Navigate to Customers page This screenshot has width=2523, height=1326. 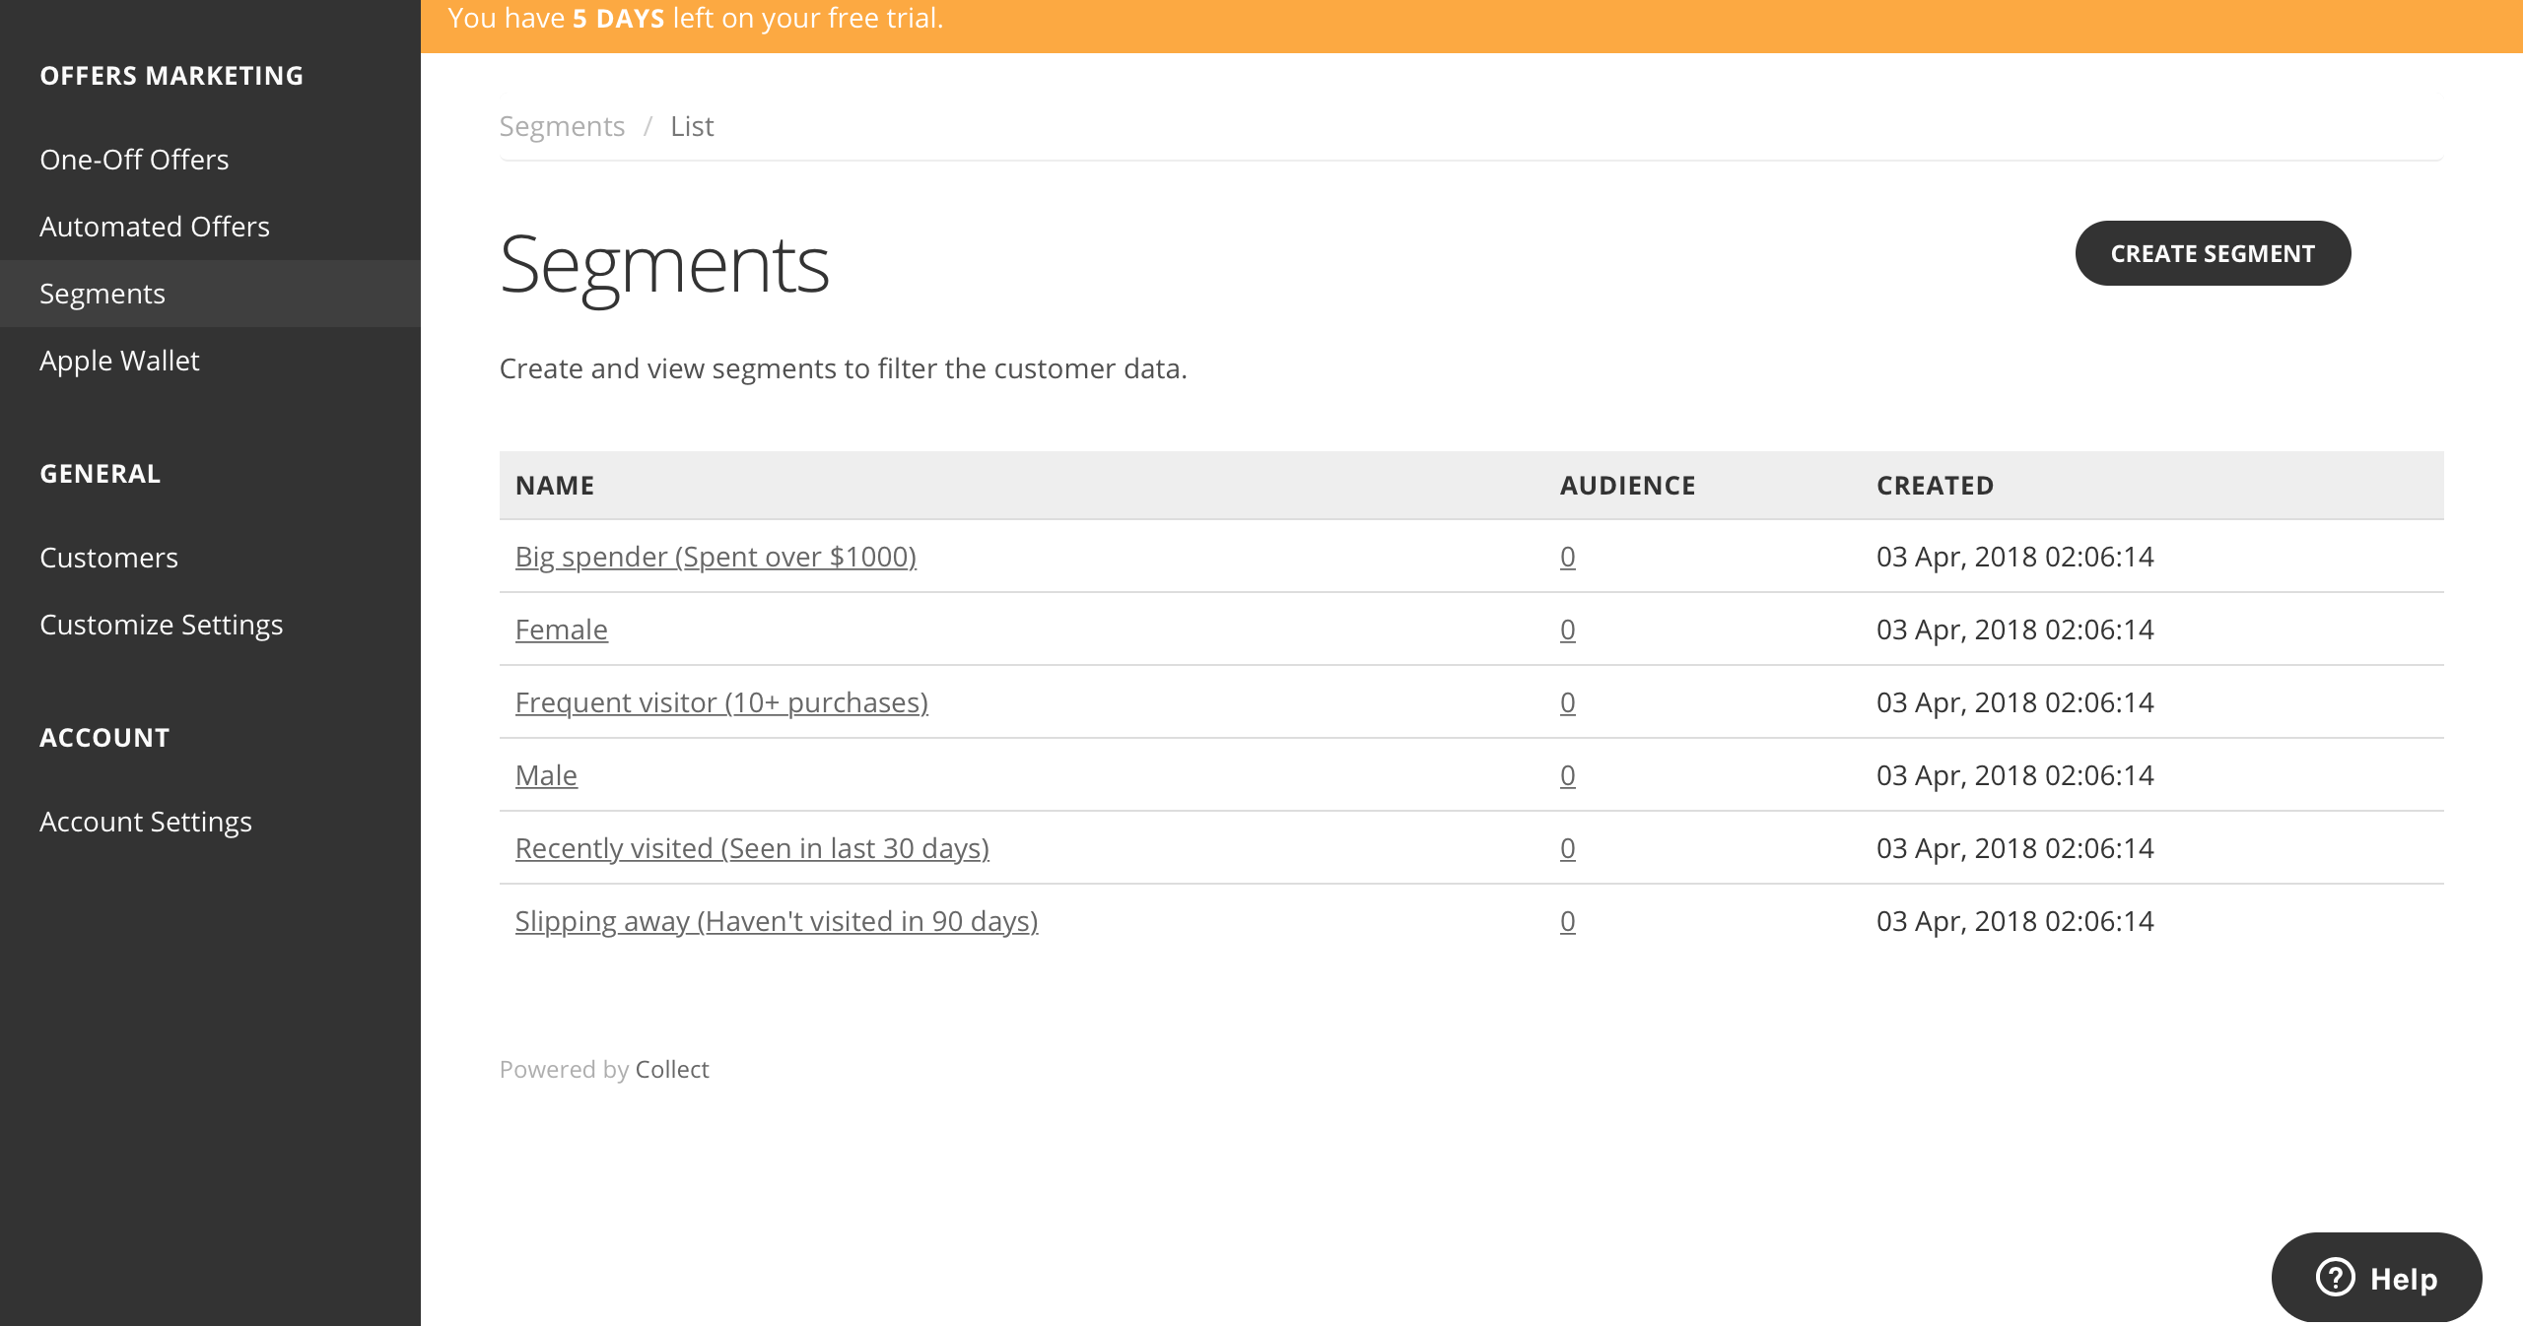pyautogui.click(x=108, y=558)
